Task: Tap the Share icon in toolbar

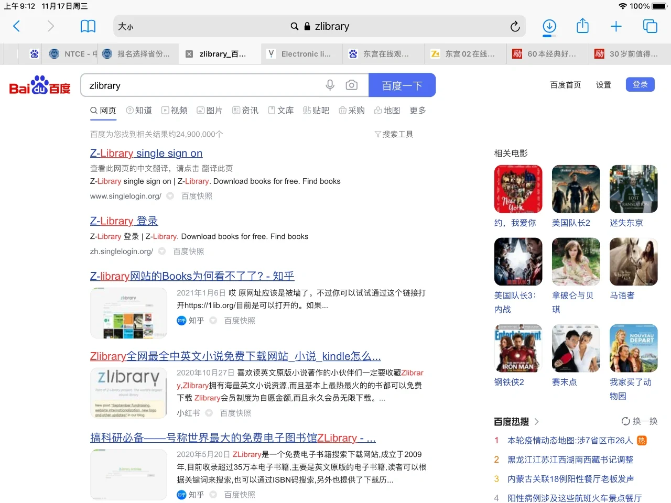Action: (582, 26)
